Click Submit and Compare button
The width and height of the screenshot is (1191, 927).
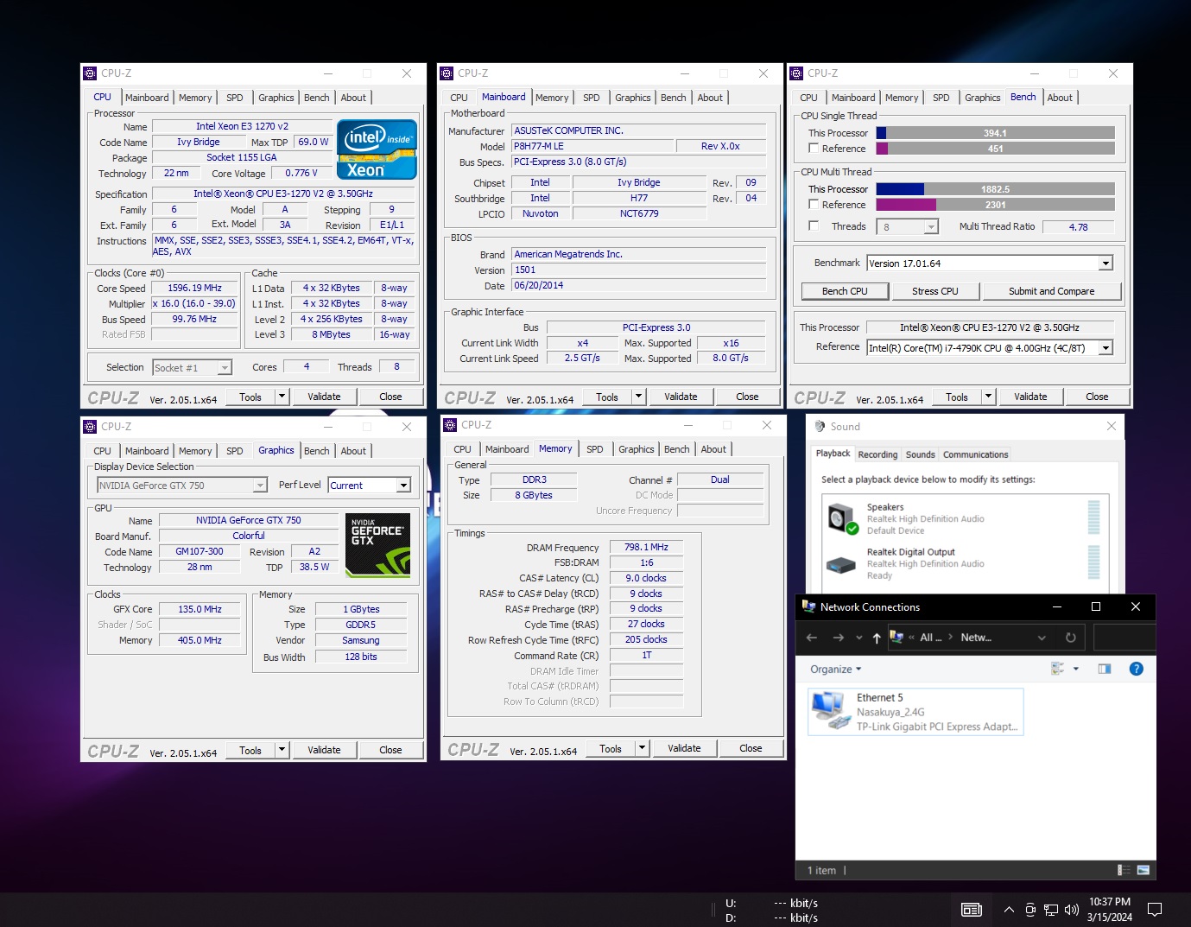click(x=1051, y=291)
